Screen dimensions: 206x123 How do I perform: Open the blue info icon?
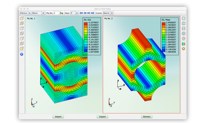[22, 54]
